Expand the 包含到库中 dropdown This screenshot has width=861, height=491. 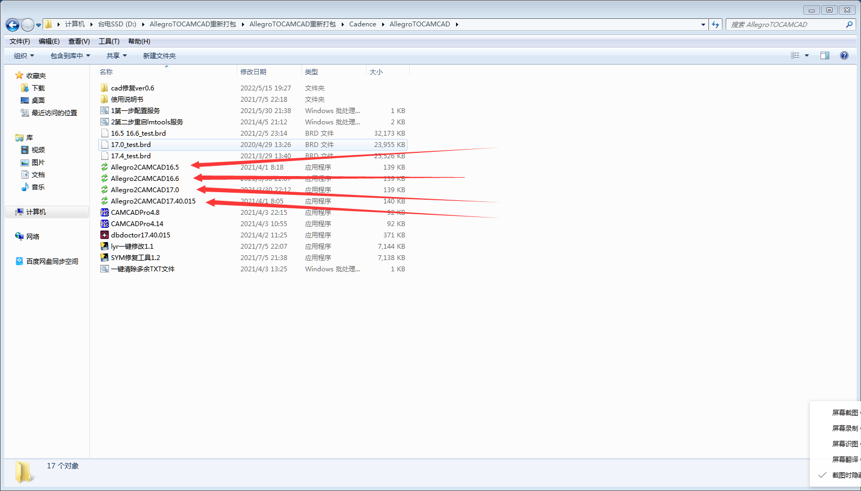pyautogui.click(x=70, y=55)
